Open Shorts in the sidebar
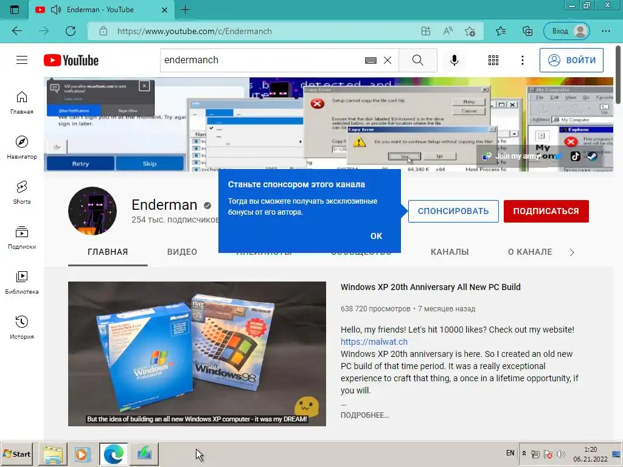 point(22,192)
